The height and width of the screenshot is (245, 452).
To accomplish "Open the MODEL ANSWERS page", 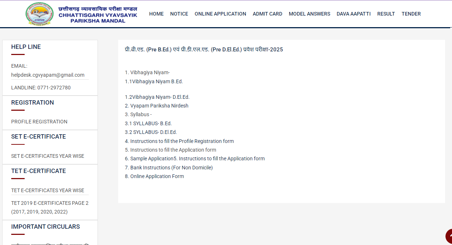I will pos(309,14).
